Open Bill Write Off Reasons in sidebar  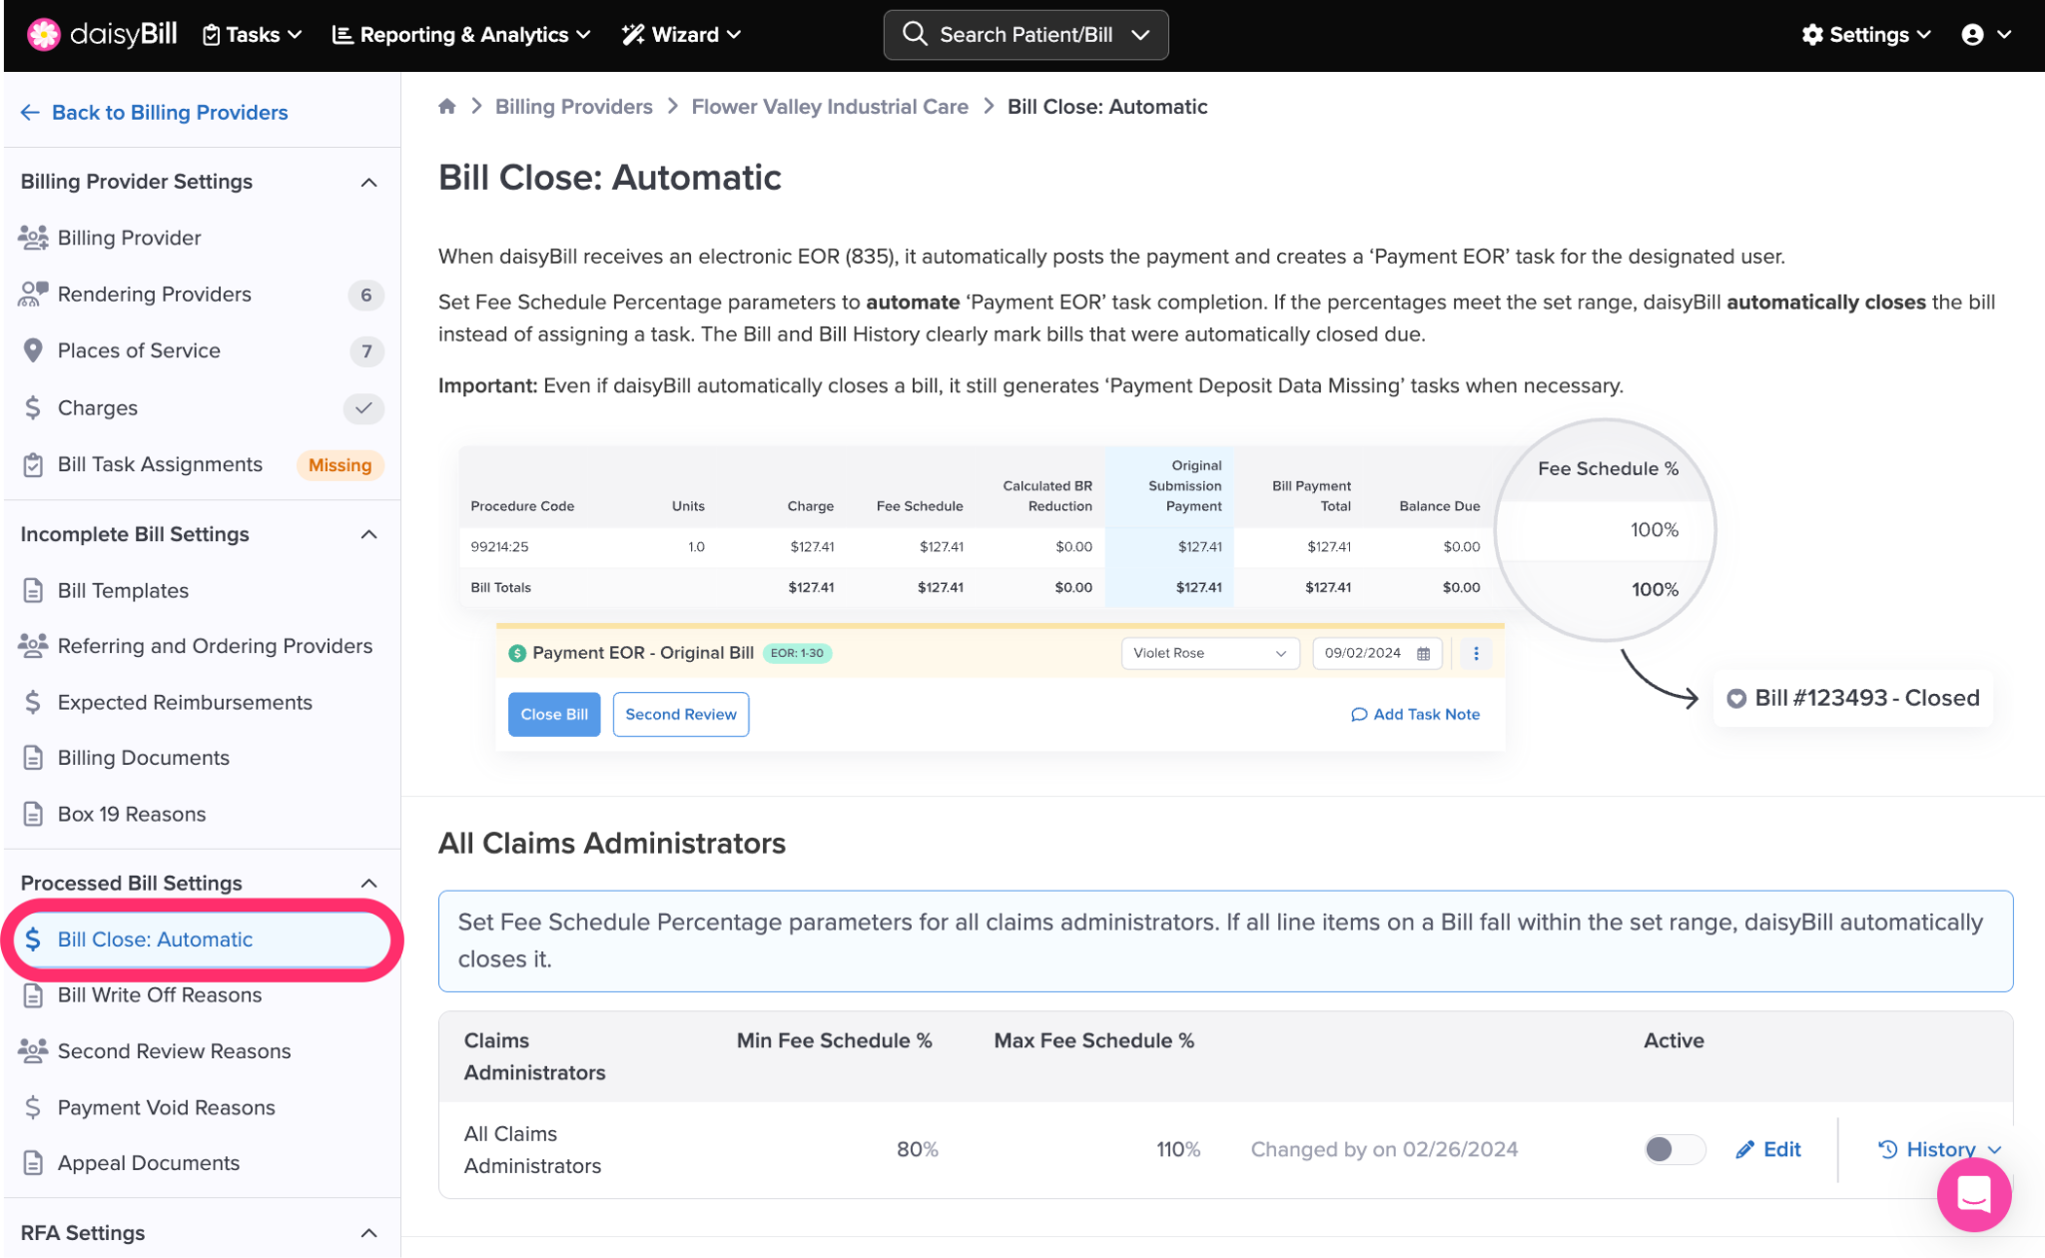[x=160, y=994]
